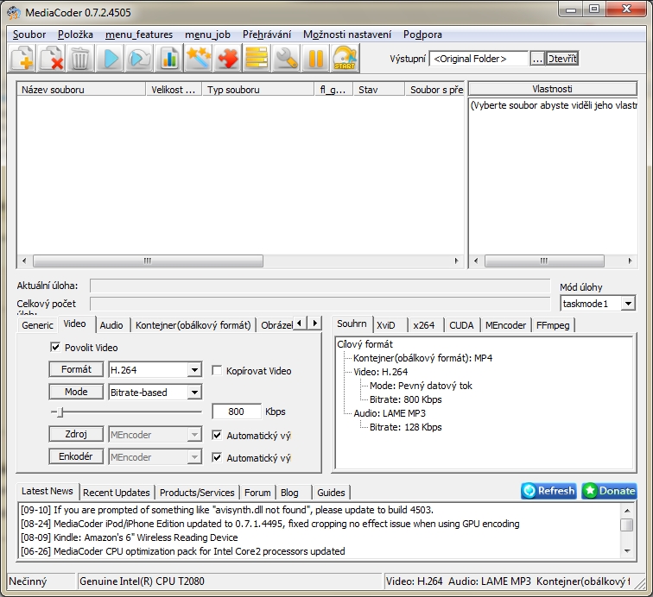Click the Otevřít output folder button
Viewport: 653px width, 597px height.
562,59
